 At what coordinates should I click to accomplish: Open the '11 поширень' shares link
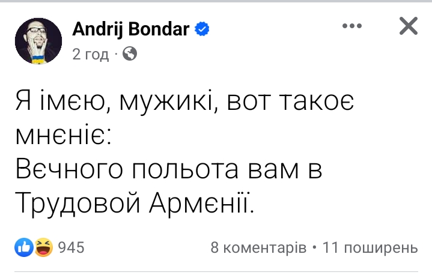[370, 247]
